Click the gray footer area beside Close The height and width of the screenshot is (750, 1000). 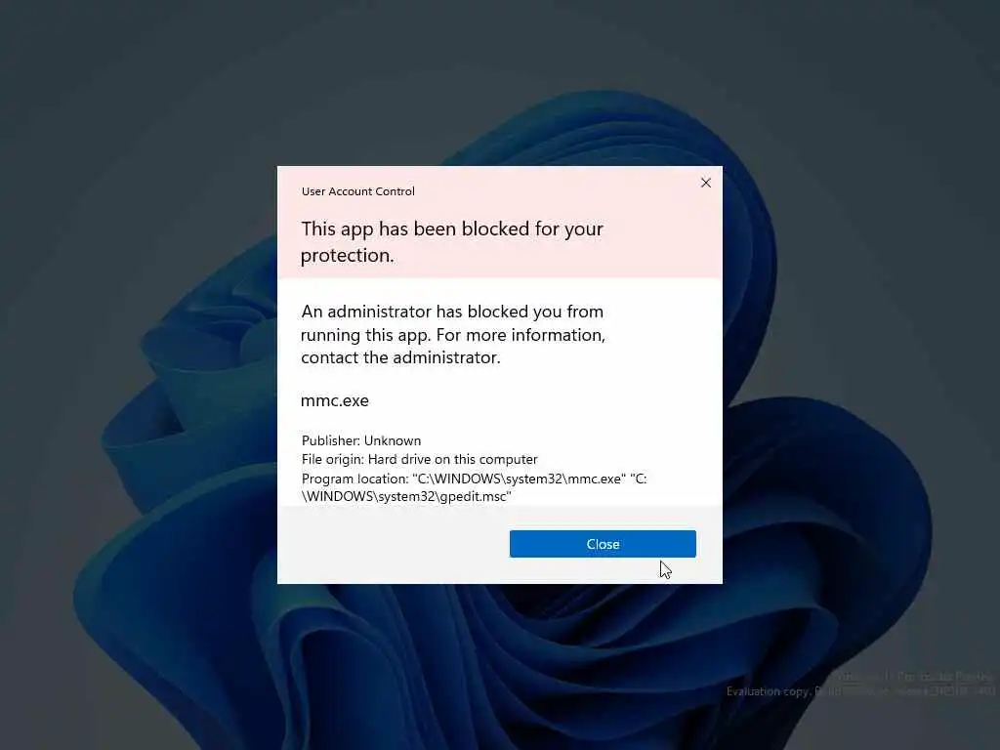click(393, 544)
